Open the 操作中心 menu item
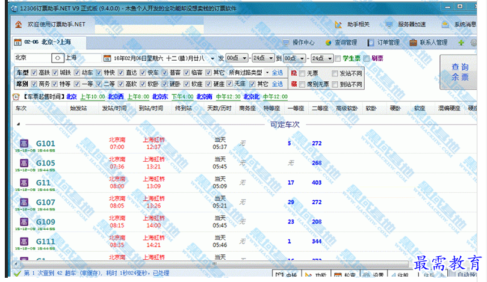 [303, 43]
